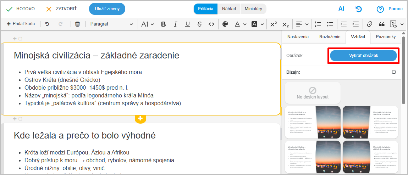This screenshot has width=408, height=175.
Task: Switch to Náhľad preview mode
Action: [229, 9]
